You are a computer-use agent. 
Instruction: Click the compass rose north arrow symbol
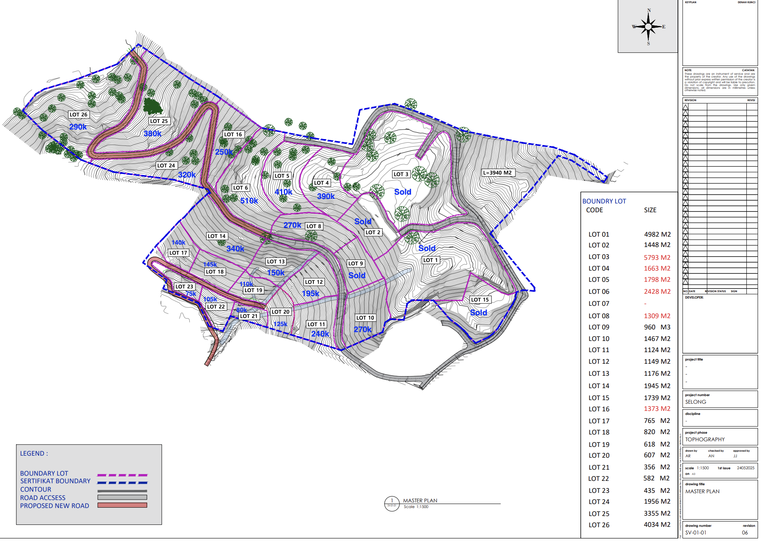click(648, 27)
